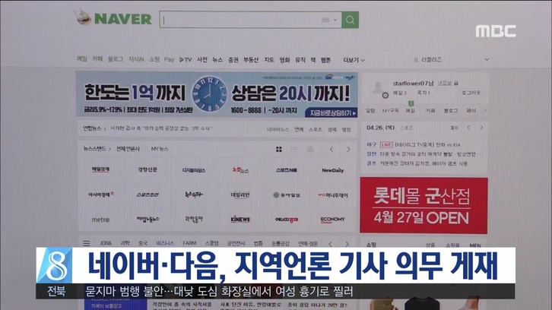
Task: Click the 지금바로상담하기 banner button
Action: click(331, 112)
